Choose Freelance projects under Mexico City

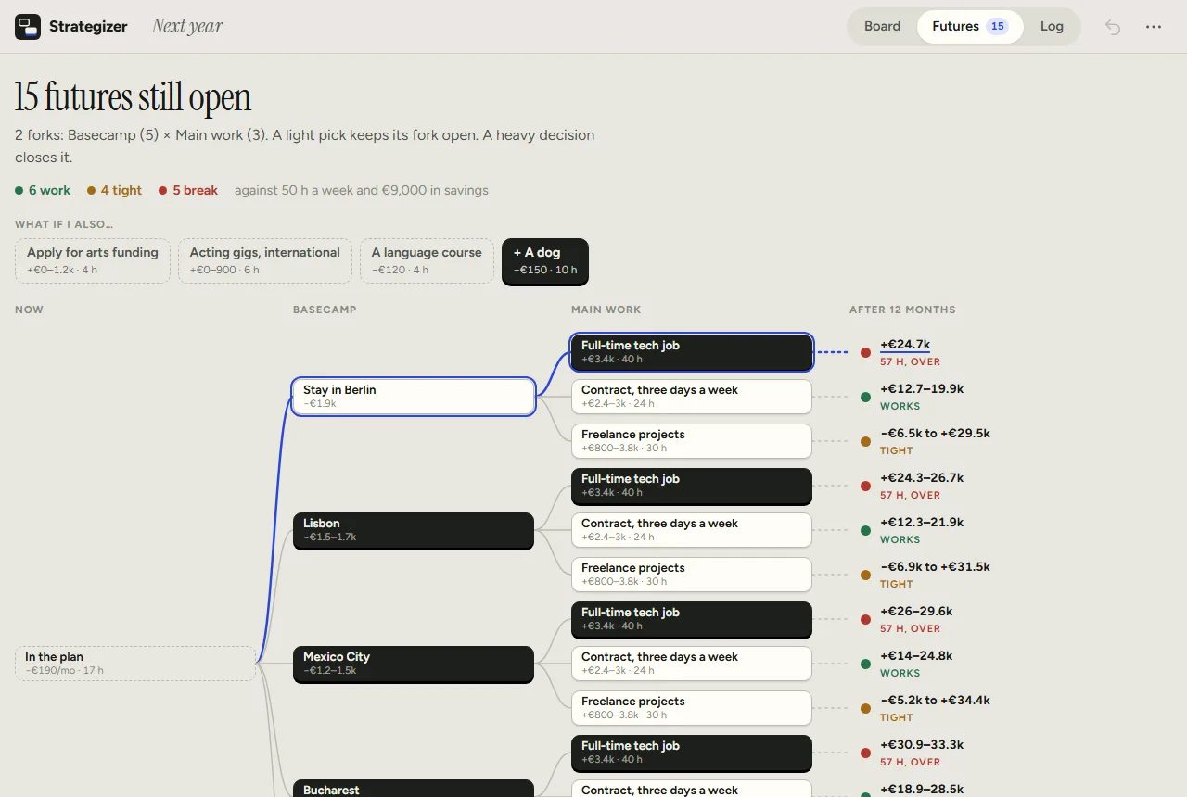(692, 708)
